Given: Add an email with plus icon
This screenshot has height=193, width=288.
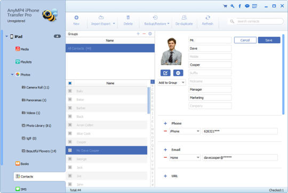Looking at the screenshot, I should [x=165, y=150].
